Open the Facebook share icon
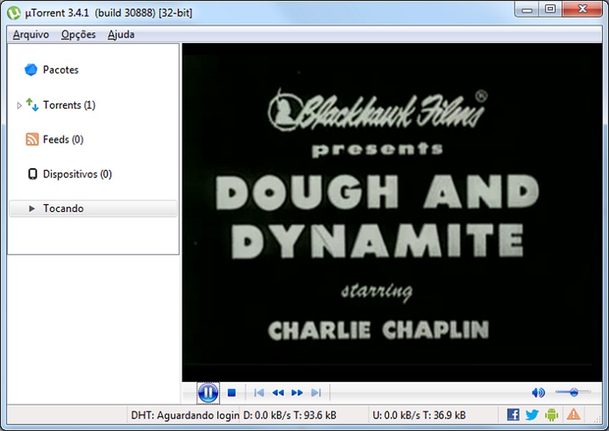The height and width of the screenshot is (431, 609). coord(513,415)
